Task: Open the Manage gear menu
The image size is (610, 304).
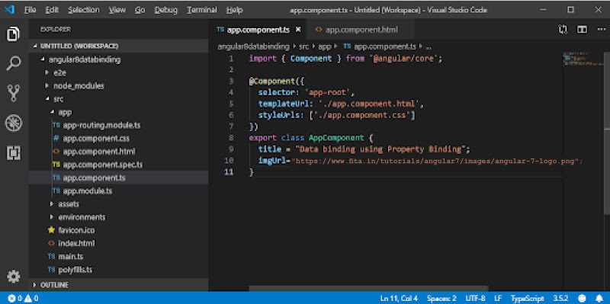Action: 14,277
